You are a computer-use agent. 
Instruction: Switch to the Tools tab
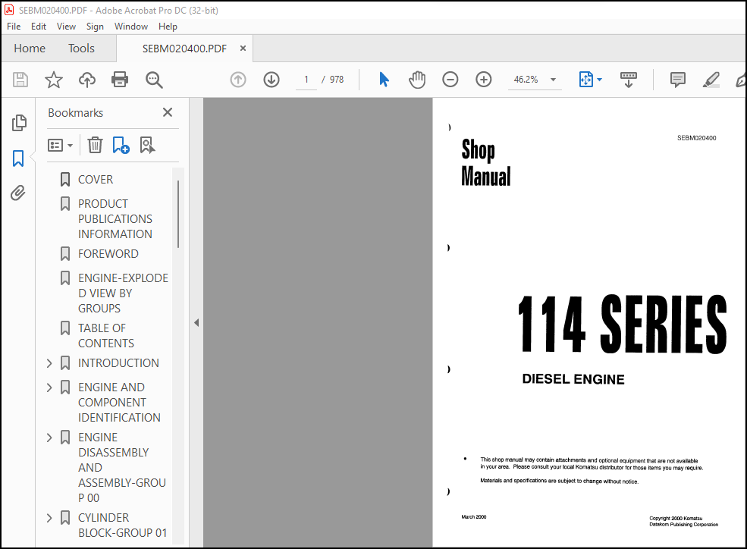pyautogui.click(x=81, y=48)
